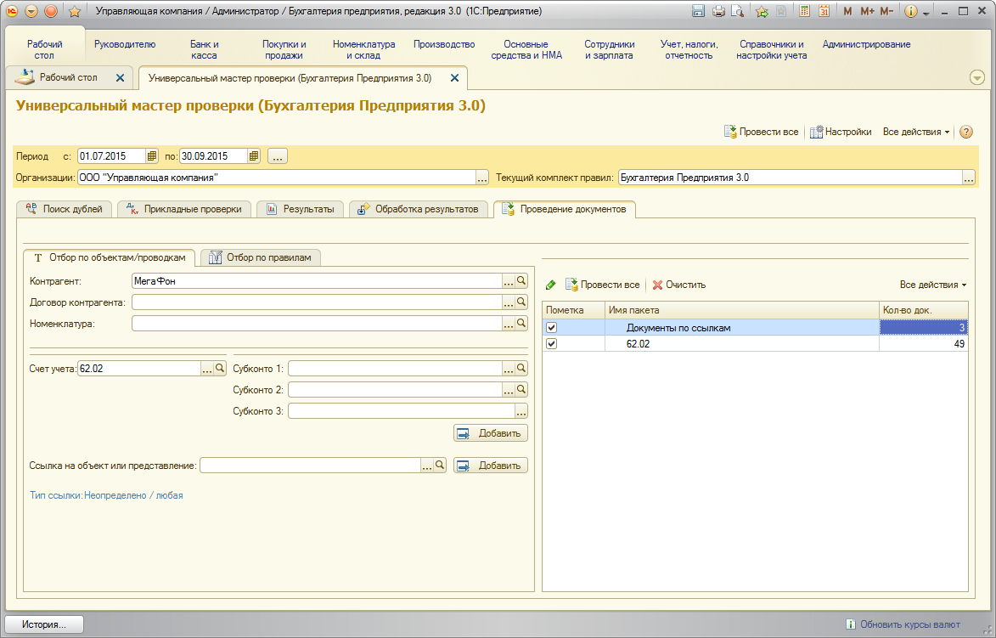This screenshot has height=638, width=996.
Task: Click the Очистить button
Action: pos(679,285)
